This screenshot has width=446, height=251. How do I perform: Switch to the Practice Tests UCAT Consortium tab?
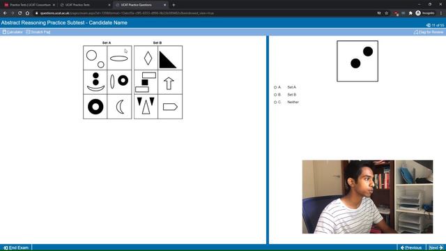tap(30, 5)
